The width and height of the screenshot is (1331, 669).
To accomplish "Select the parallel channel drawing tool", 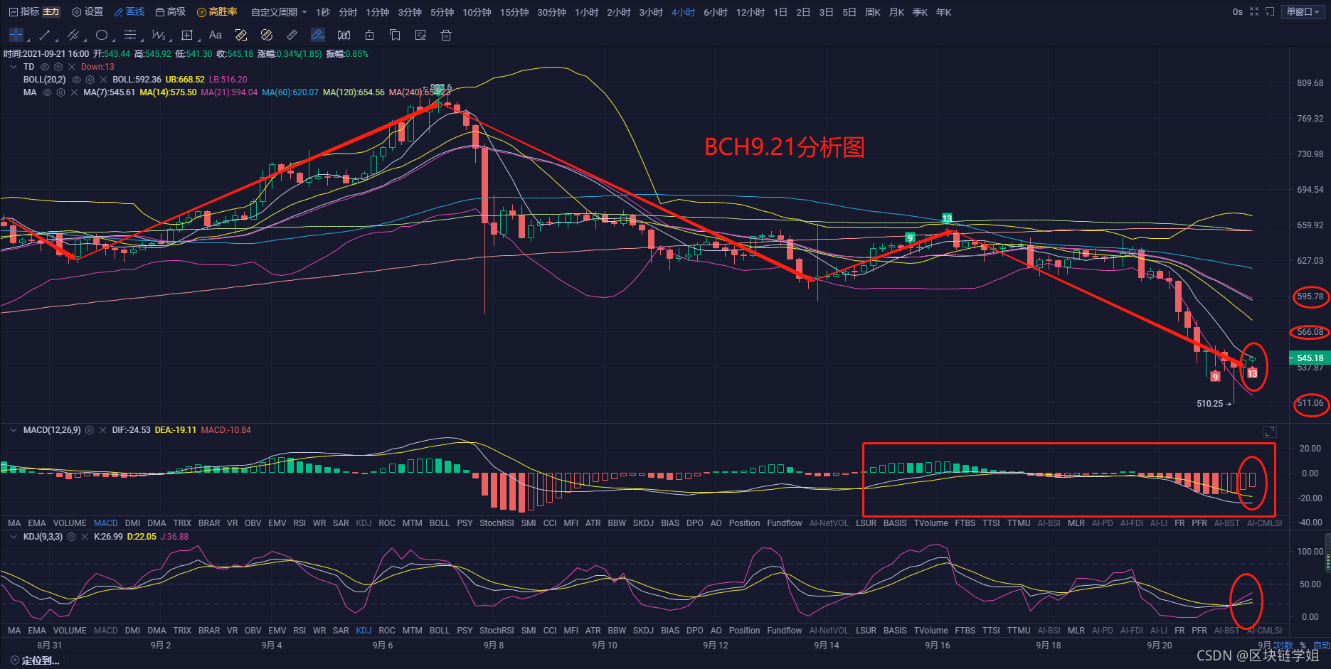I will tap(73, 35).
